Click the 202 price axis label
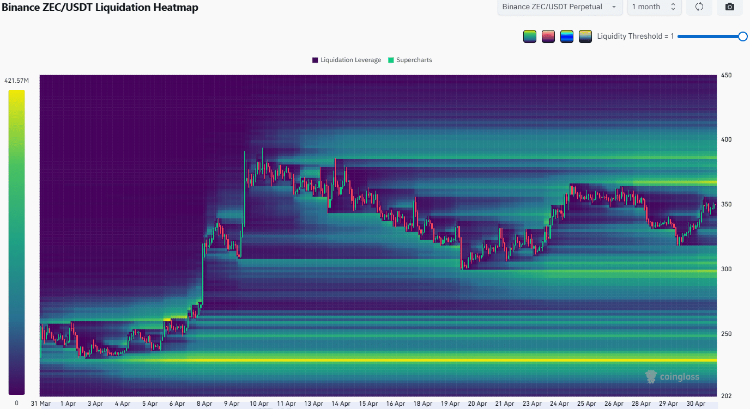Viewport: 750px width, 409px height. pos(726,396)
